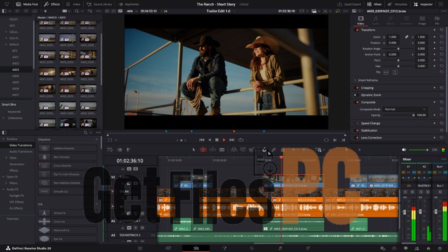Click play reverse button
This screenshot has height=252, width=448.
[210, 140]
